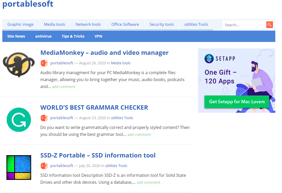This screenshot has height=193, width=282.
Task: Click author avatar icon in SSD-Z post
Action: tap(44, 166)
